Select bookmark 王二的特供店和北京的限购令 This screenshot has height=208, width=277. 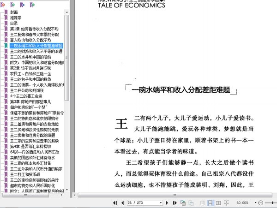tap(34, 119)
